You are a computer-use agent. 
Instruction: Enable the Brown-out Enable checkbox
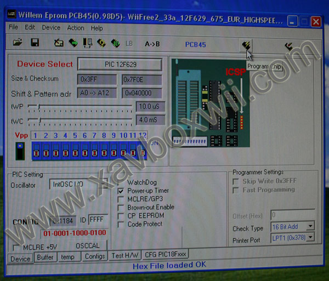121,208
